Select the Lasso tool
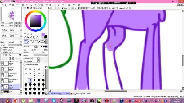184x103 pixels. pyautogui.click(x=28, y=34)
